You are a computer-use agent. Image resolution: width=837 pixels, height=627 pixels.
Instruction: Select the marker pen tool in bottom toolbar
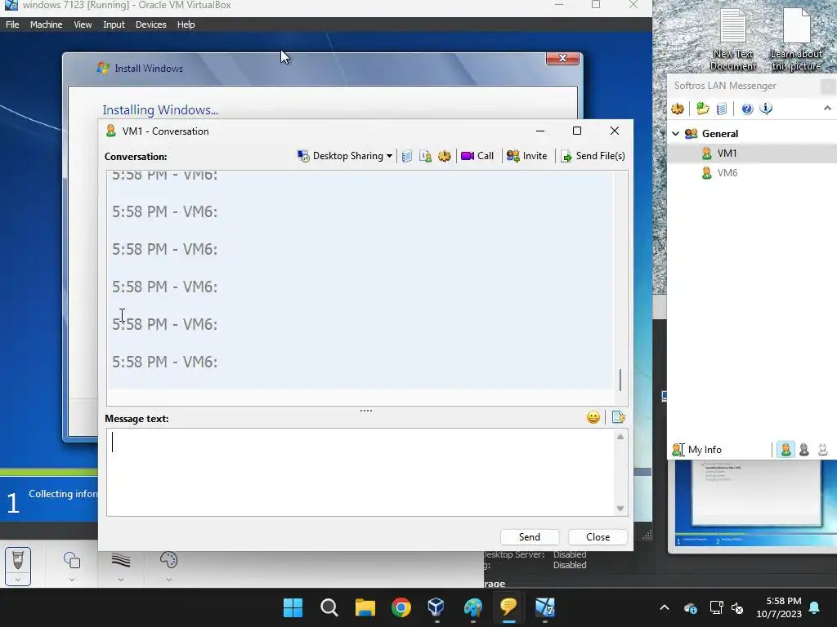pyautogui.click(x=18, y=560)
